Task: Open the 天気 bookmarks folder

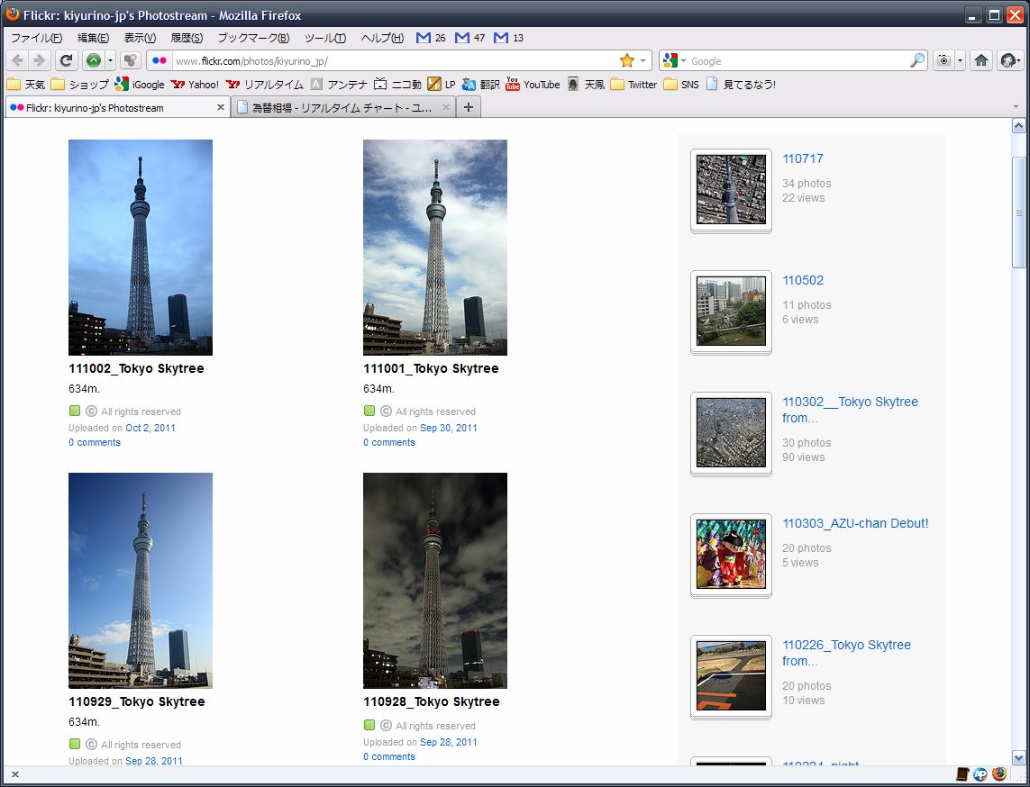Action: point(26,84)
